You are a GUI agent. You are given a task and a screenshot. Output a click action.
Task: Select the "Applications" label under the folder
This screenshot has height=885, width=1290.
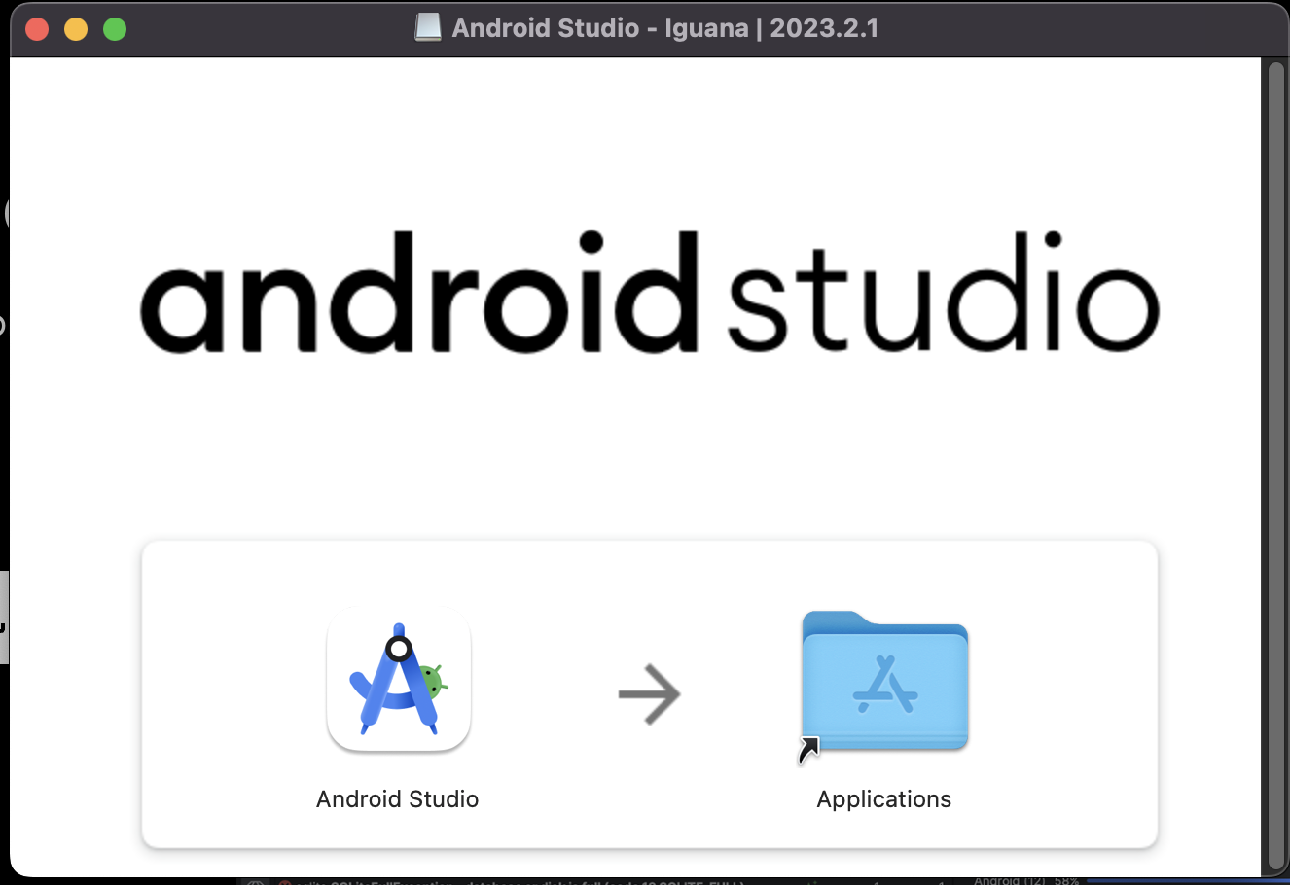(x=883, y=799)
